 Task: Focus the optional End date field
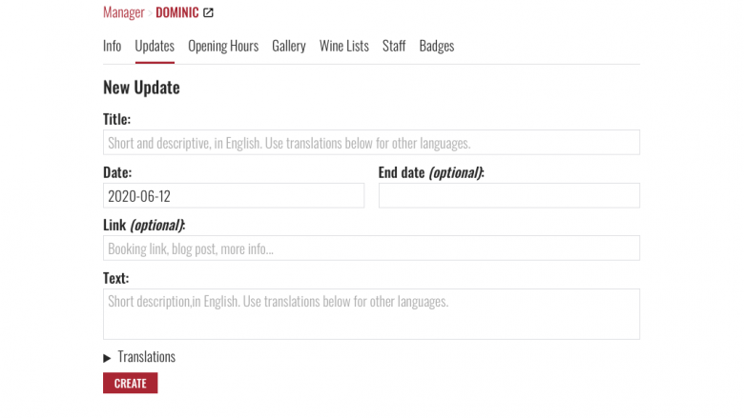pos(509,195)
